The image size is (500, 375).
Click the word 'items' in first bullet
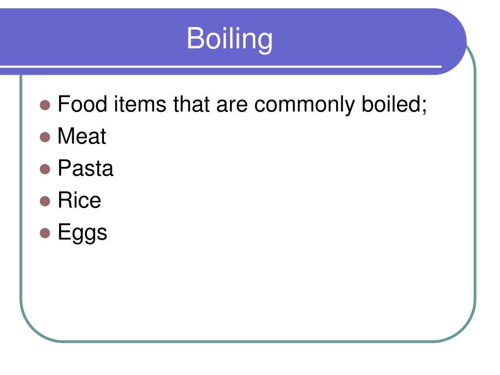[x=140, y=104]
